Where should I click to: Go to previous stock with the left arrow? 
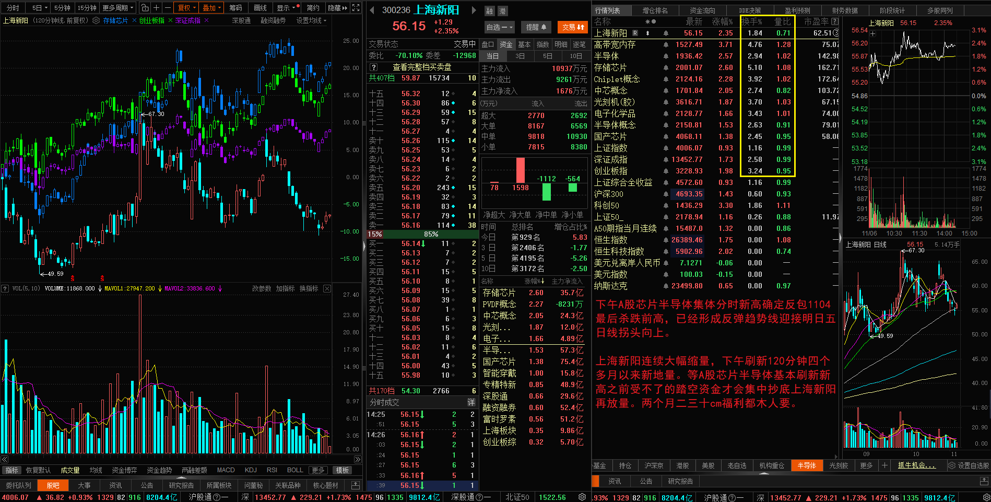pyautogui.click(x=372, y=10)
